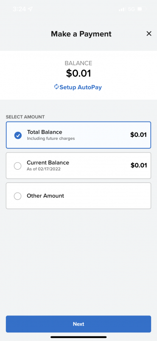
Task: Tap the battery icon in status bar
Action: click(x=142, y=9)
